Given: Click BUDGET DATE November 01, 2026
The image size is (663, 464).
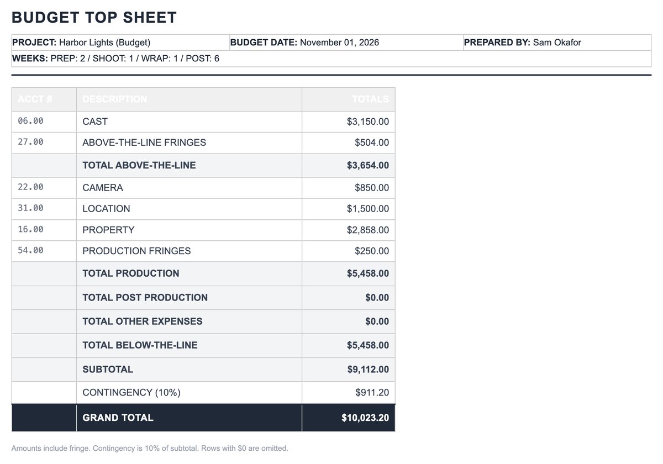Looking at the screenshot, I should pos(346,43).
